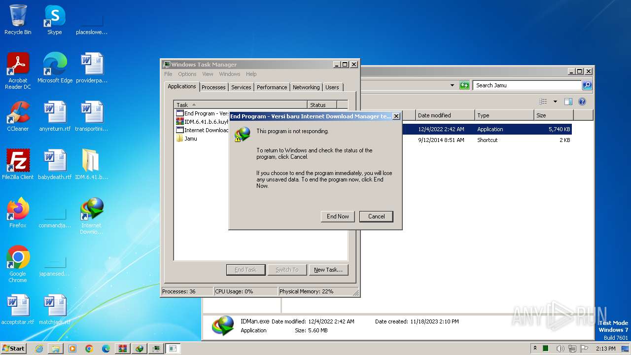Sort tasks by the Task column header
Viewport: 631px width, 355px height.
point(241,105)
